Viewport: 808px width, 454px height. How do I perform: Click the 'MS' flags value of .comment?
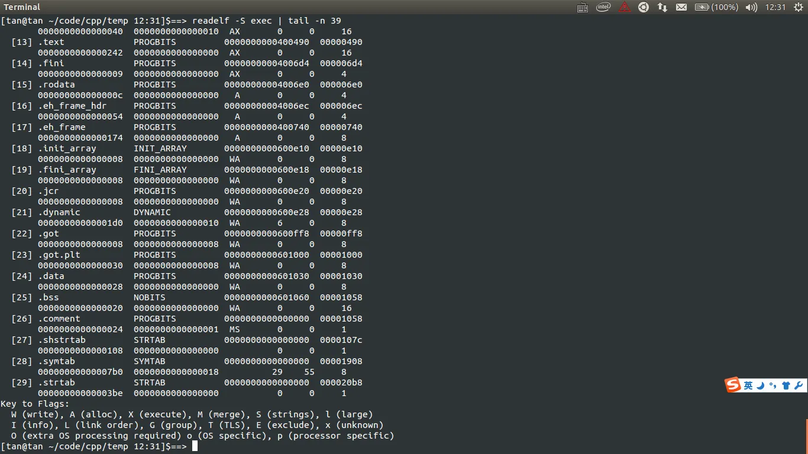click(235, 329)
